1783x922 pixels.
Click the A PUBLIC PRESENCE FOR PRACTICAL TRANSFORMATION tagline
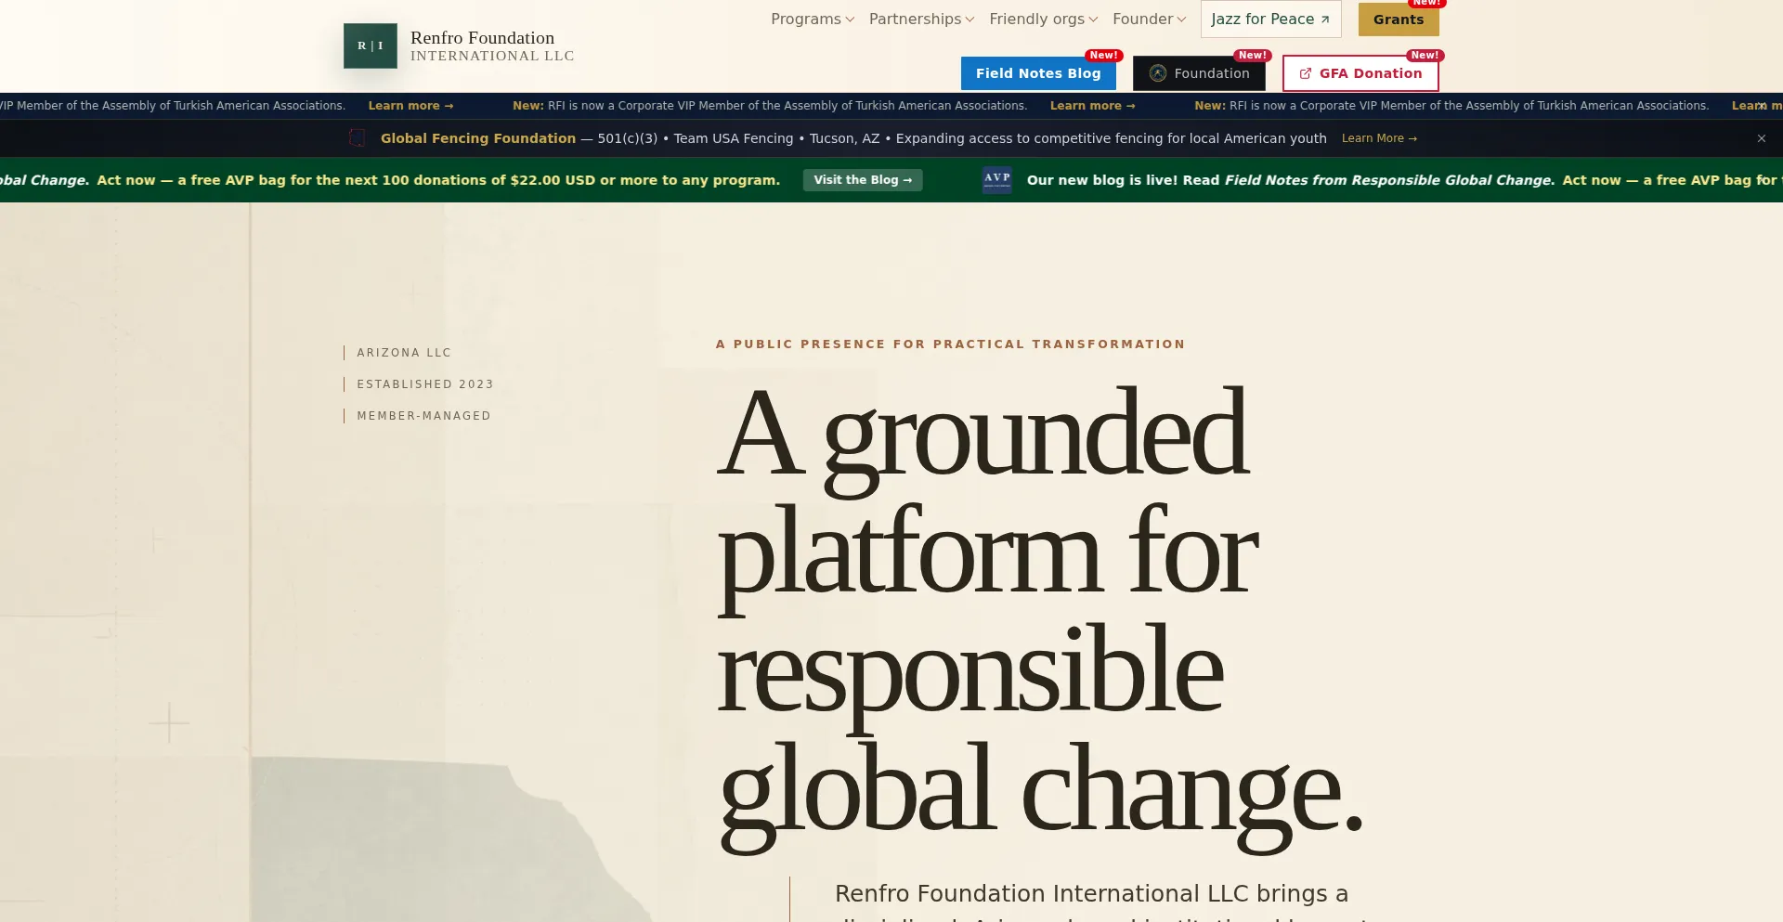tap(950, 344)
